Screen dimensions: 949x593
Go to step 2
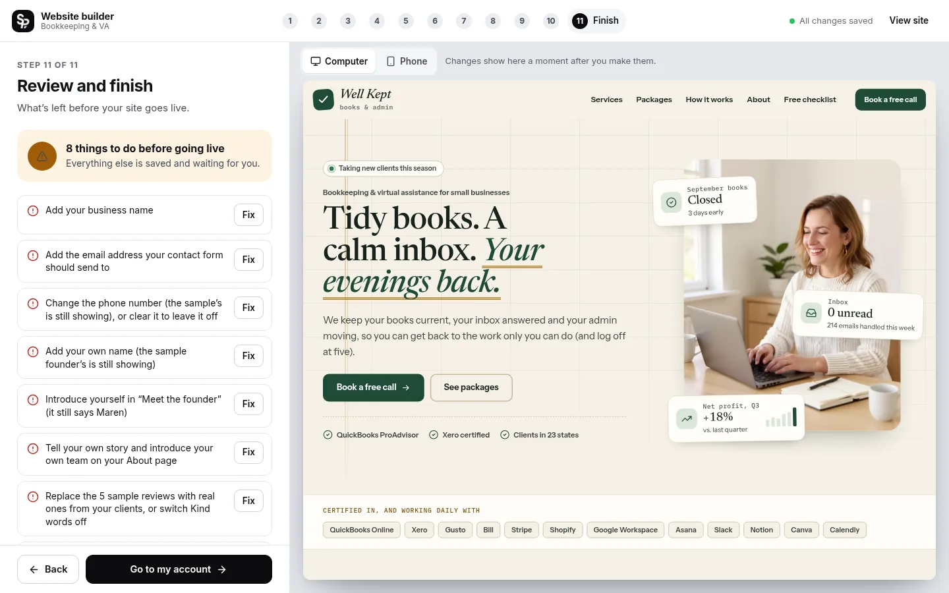[x=319, y=21]
